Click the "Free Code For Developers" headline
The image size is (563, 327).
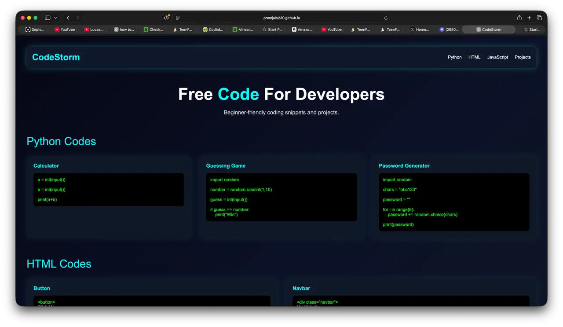coord(281,94)
